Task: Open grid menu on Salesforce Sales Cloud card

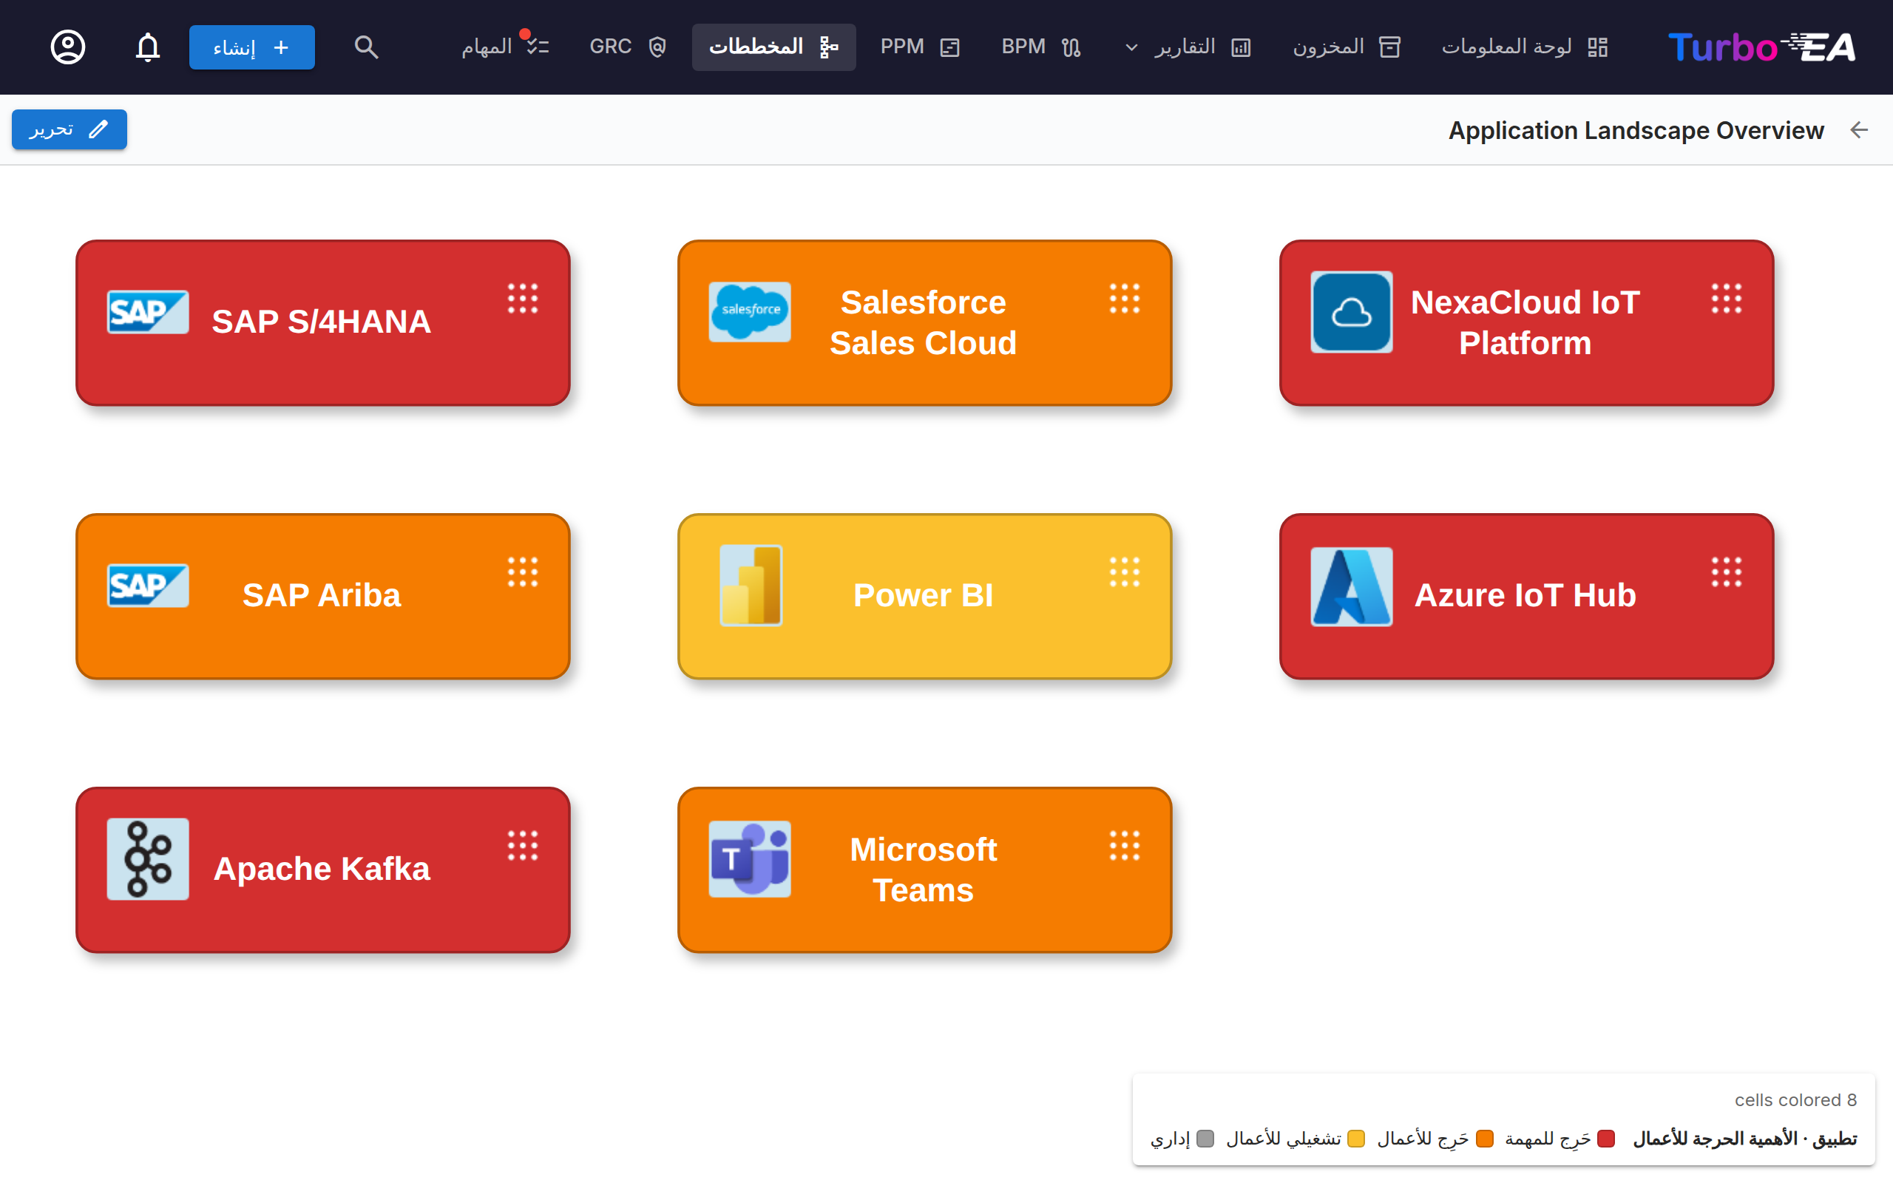Action: pyautogui.click(x=1125, y=298)
